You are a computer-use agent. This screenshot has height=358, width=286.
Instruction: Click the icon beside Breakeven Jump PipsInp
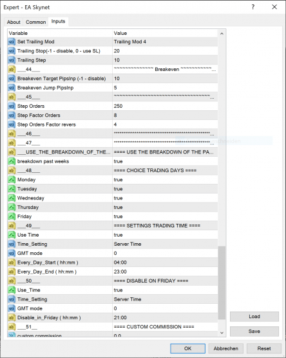coord(12,88)
